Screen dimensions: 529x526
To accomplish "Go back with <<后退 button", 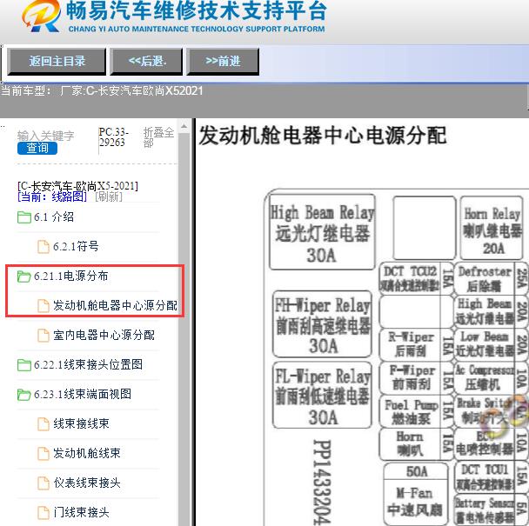I will pos(146,61).
